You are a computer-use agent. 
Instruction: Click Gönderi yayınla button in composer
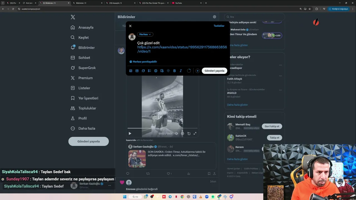214,71
